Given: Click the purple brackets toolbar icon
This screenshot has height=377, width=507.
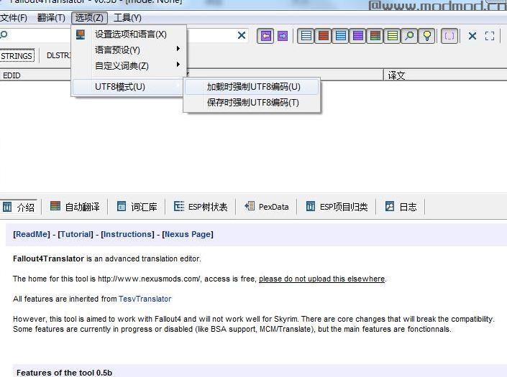Looking at the screenshot, I should 449,36.
